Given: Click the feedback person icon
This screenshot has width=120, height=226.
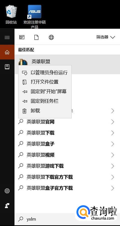Looking at the screenshot, I should click(x=7, y=206).
